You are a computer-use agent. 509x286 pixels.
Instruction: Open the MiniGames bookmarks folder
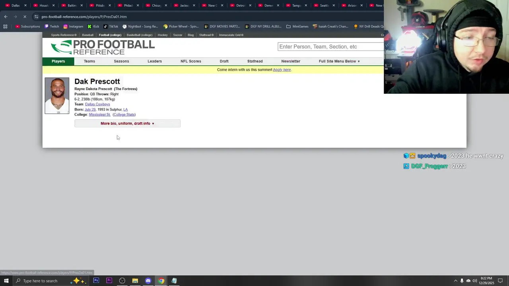point(297,26)
